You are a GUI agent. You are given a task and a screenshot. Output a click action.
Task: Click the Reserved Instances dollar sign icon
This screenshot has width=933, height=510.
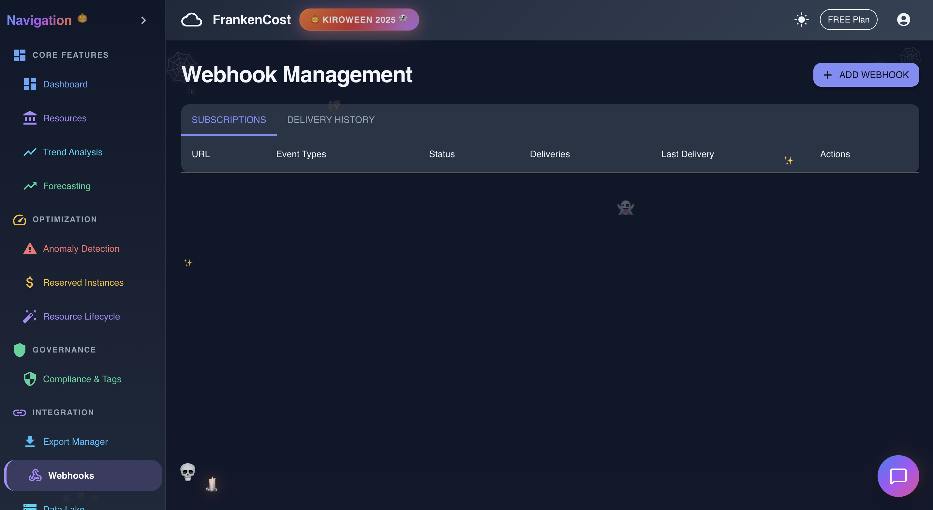click(x=30, y=282)
